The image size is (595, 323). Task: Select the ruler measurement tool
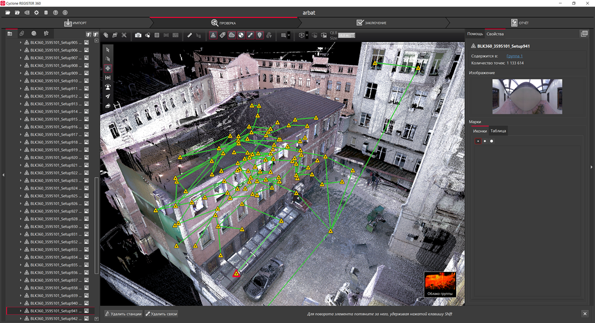(x=189, y=35)
